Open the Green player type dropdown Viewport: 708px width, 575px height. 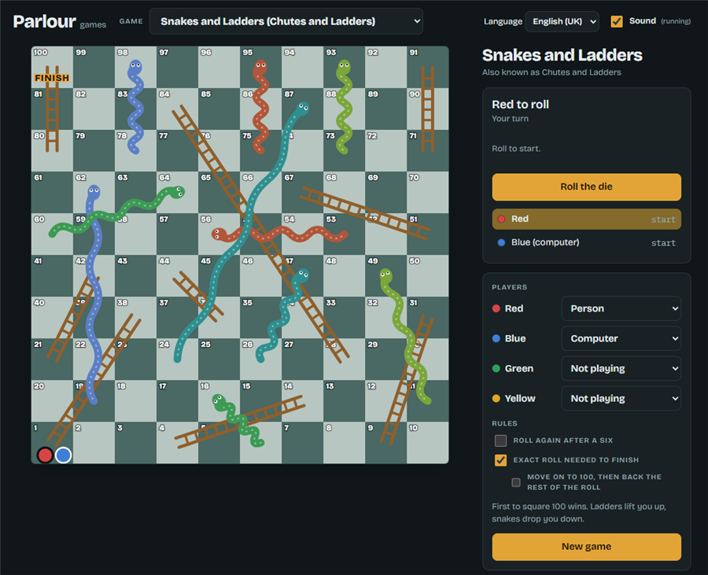click(x=621, y=369)
